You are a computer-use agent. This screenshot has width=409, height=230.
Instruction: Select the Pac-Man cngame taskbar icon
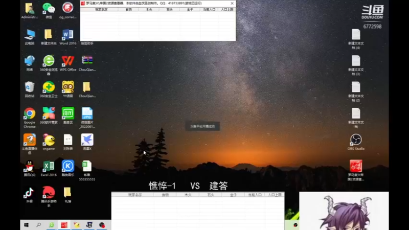(x=77, y=225)
